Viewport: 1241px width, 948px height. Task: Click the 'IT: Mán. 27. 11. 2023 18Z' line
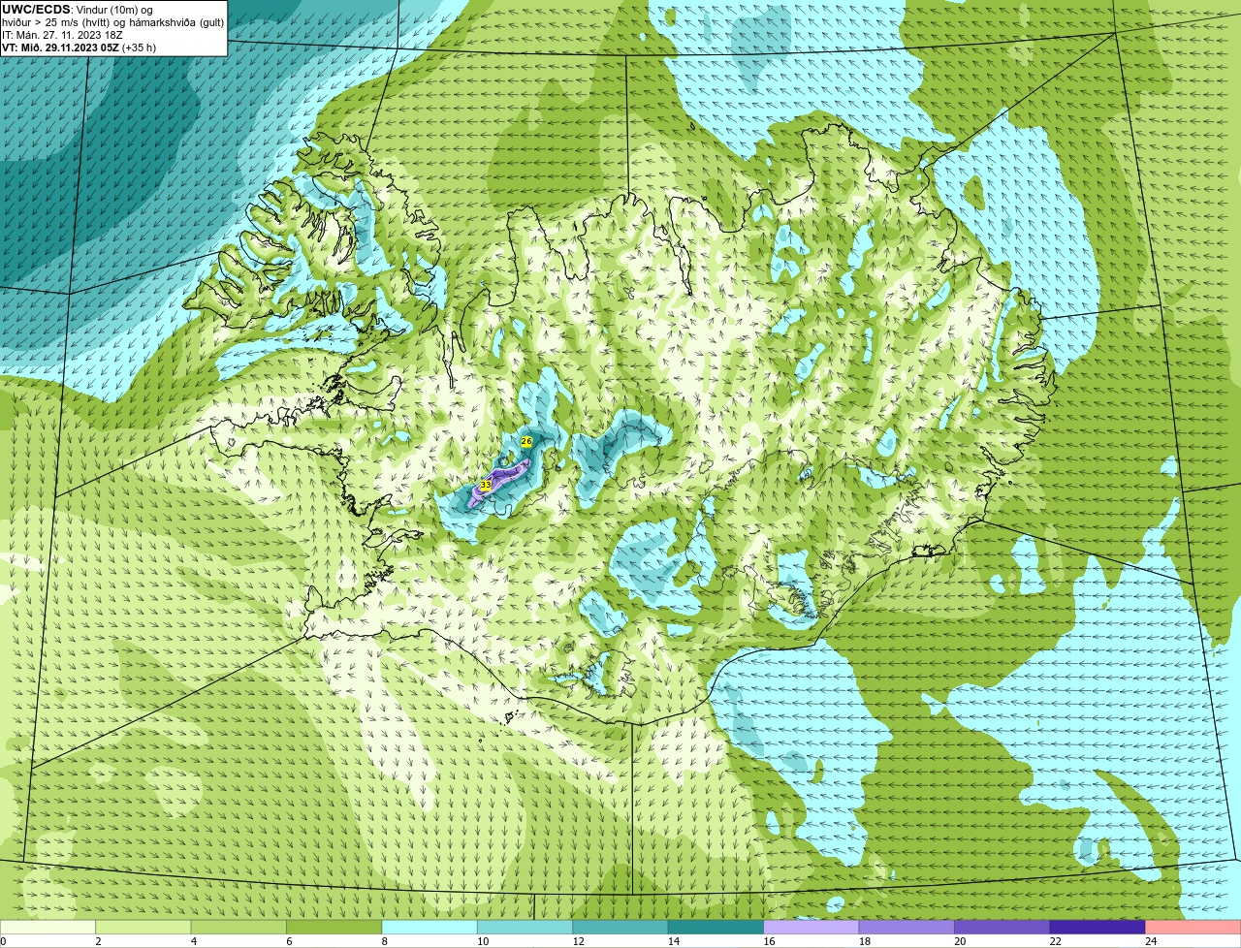[x=61, y=35]
